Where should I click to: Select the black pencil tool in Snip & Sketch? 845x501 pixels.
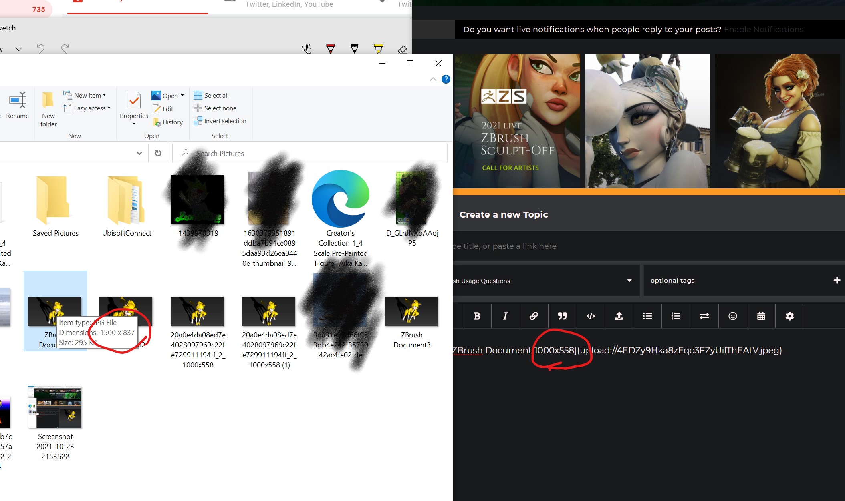click(x=355, y=49)
